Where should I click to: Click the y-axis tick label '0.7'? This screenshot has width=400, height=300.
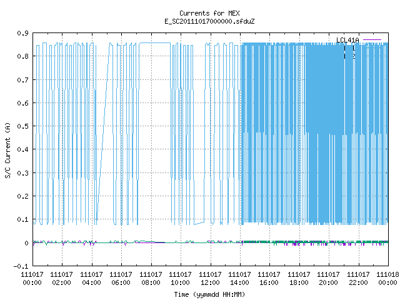coord(22,80)
